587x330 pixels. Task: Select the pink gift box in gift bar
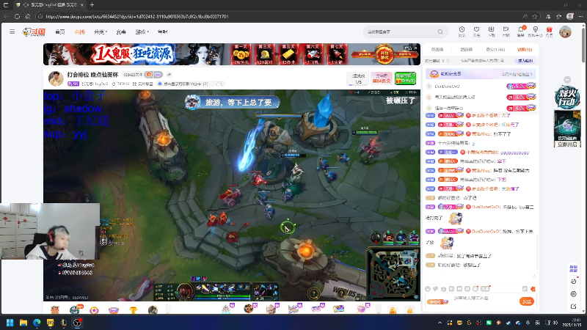[362, 309]
